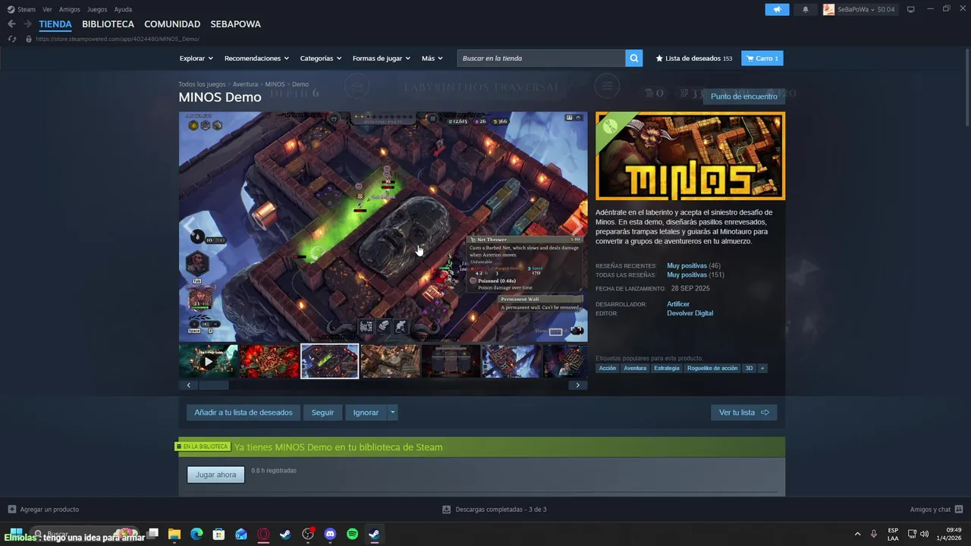Open Ver tu lista

pyautogui.click(x=744, y=413)
